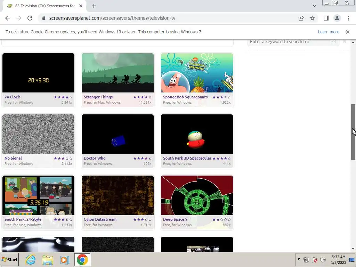Click Doctor Who title link
This screenshot has height=267, width=356.
coord(95,158)
